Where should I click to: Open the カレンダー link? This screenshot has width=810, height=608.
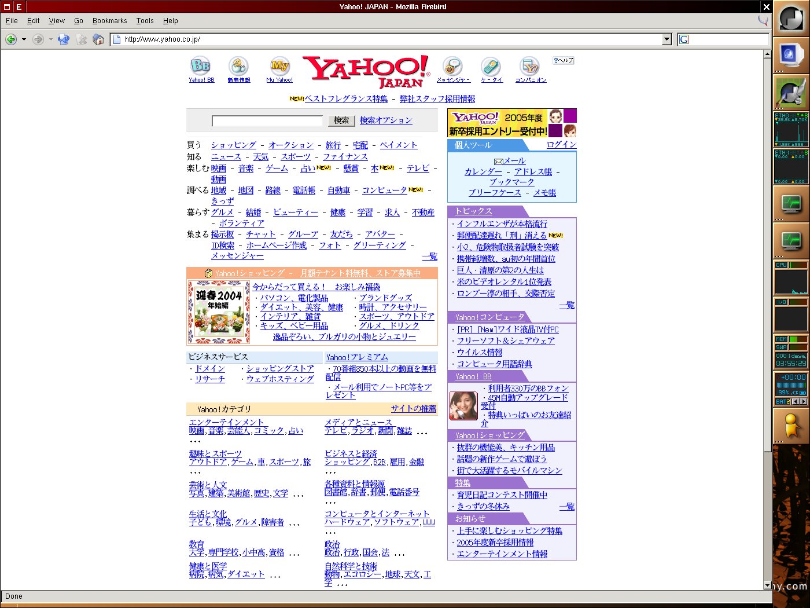tap(483, 172)
